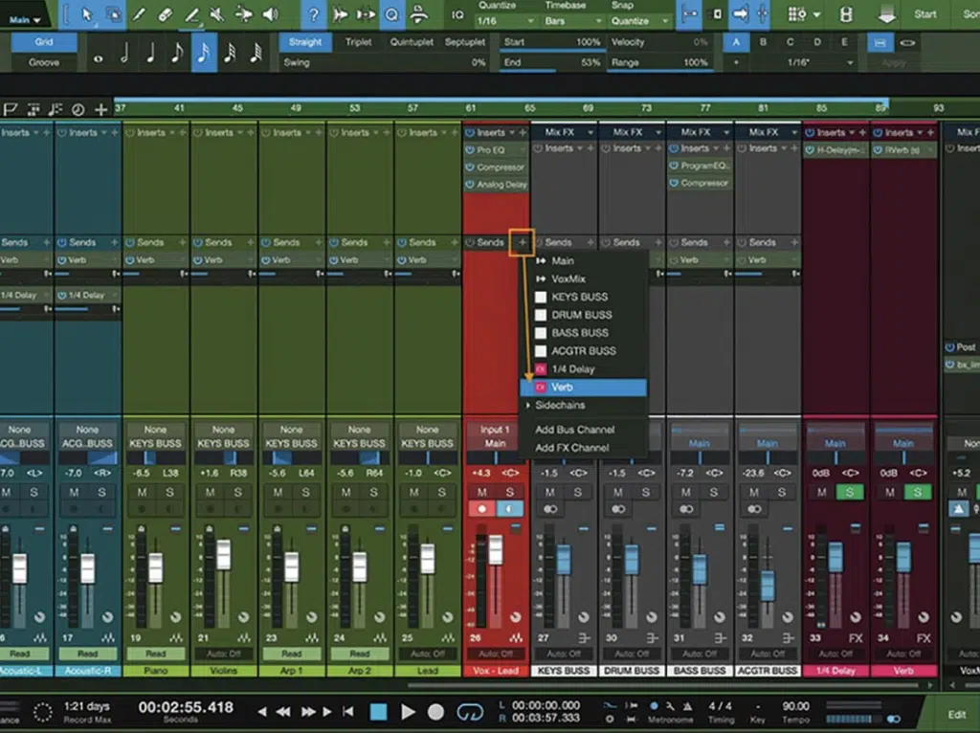Mute the Vox - Lead channel
The image size is (980, 733).
[x=482, y=493]
